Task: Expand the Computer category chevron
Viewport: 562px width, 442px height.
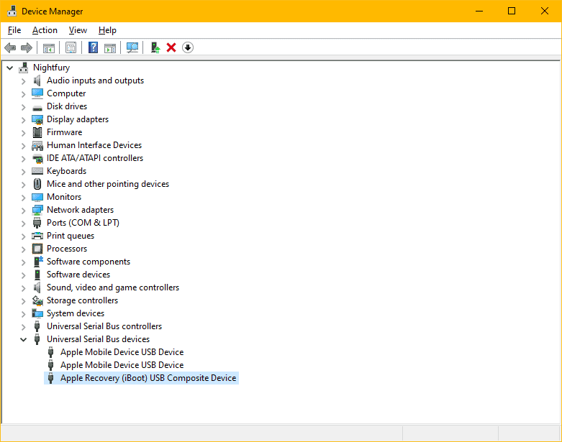Action: (23, 93)
